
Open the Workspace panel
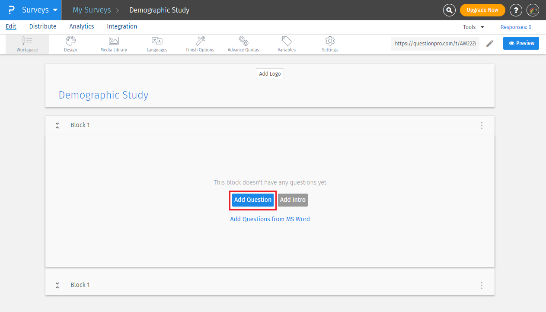(x=27, y=43)
